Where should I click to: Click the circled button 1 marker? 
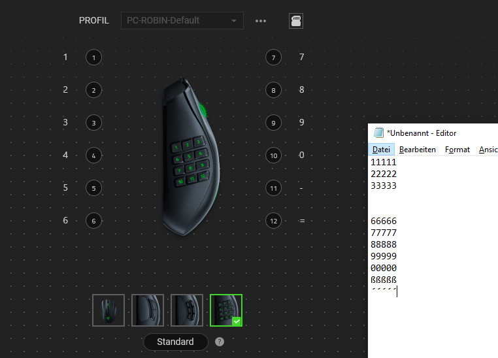[x=93, y=57]
